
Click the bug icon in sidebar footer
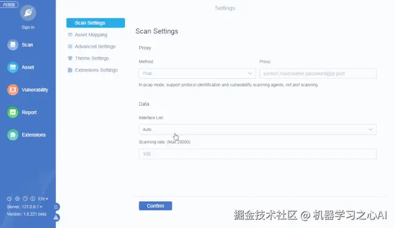tap(17, 199)
